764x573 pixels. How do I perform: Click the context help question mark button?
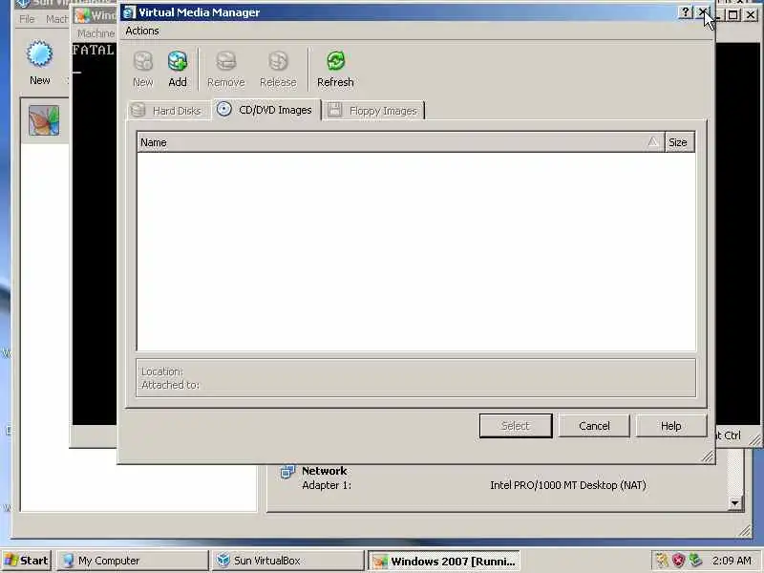[685, 12]
